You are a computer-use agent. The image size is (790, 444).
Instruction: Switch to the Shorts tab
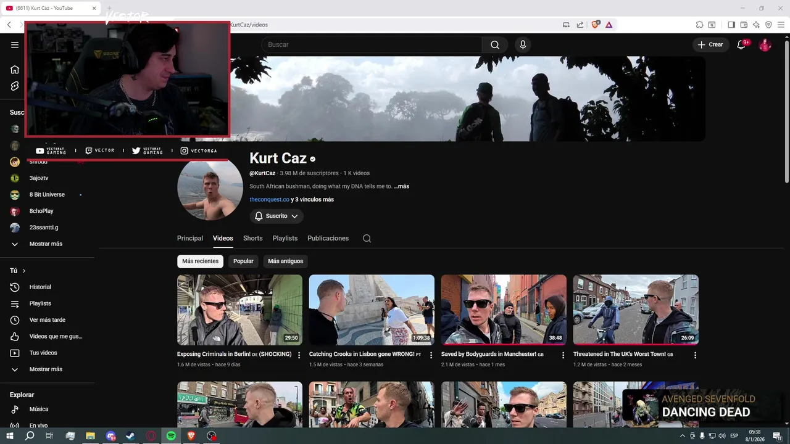point(253,239)
